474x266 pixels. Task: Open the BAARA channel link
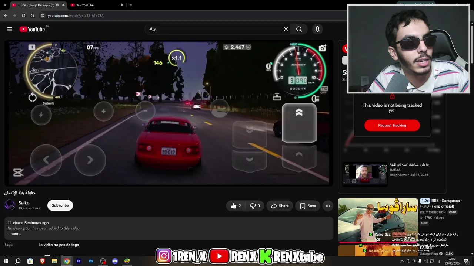tap(395, 170)
